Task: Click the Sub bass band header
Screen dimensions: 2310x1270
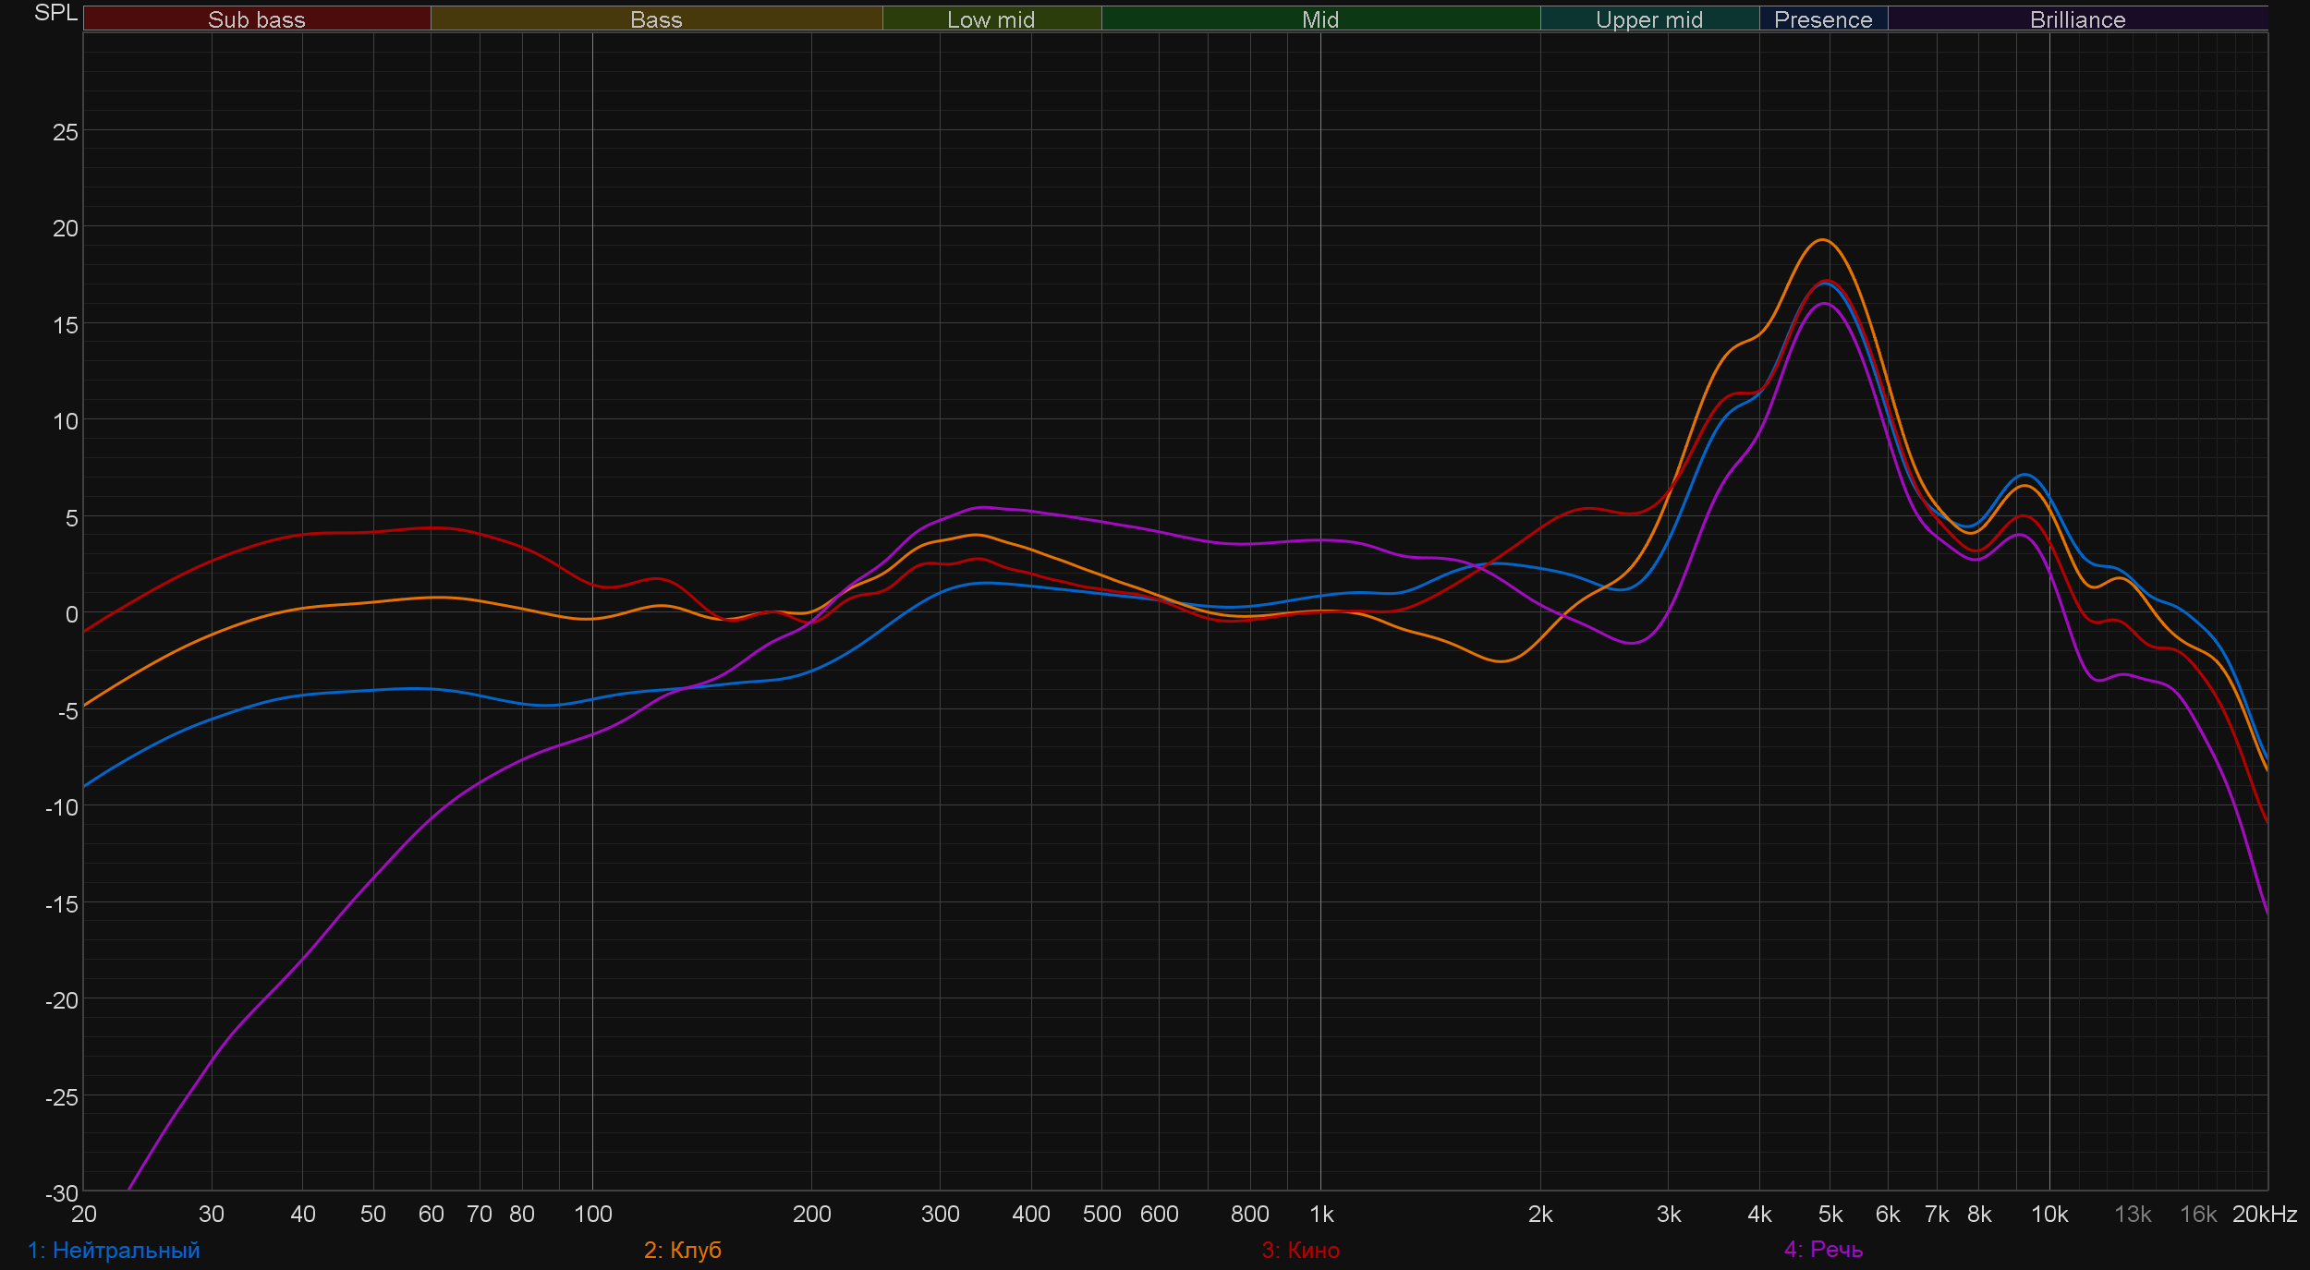Action: [256, 19]
